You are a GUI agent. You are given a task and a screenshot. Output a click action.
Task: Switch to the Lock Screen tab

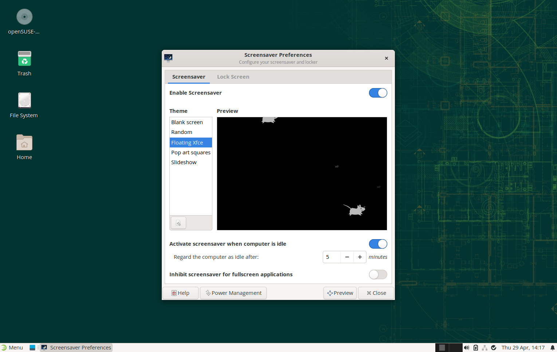pyautogui.click(x=233, y=77)
